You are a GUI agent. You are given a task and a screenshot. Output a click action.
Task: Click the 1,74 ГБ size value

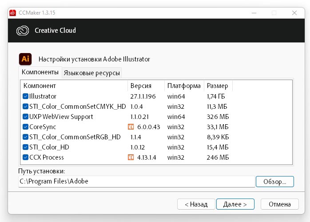point(216,96)
